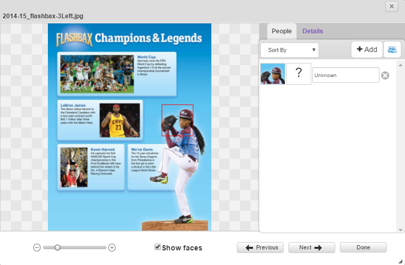The height and width of the screenshot is (265, 405).
Task: Remove the Unknown person tag
Action: (x=385, y=75)
